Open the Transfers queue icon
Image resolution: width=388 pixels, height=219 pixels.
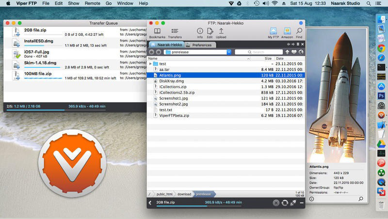175,32
